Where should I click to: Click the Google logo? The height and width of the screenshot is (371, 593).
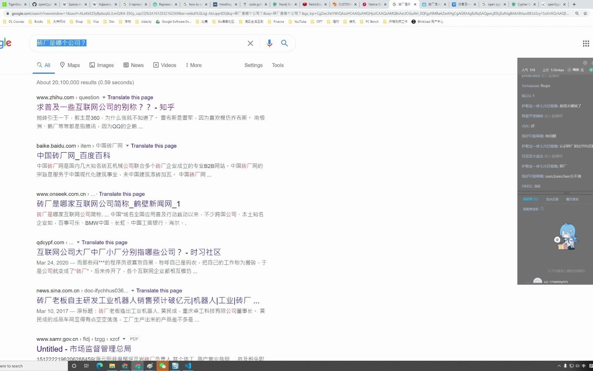tap(5, 43)
